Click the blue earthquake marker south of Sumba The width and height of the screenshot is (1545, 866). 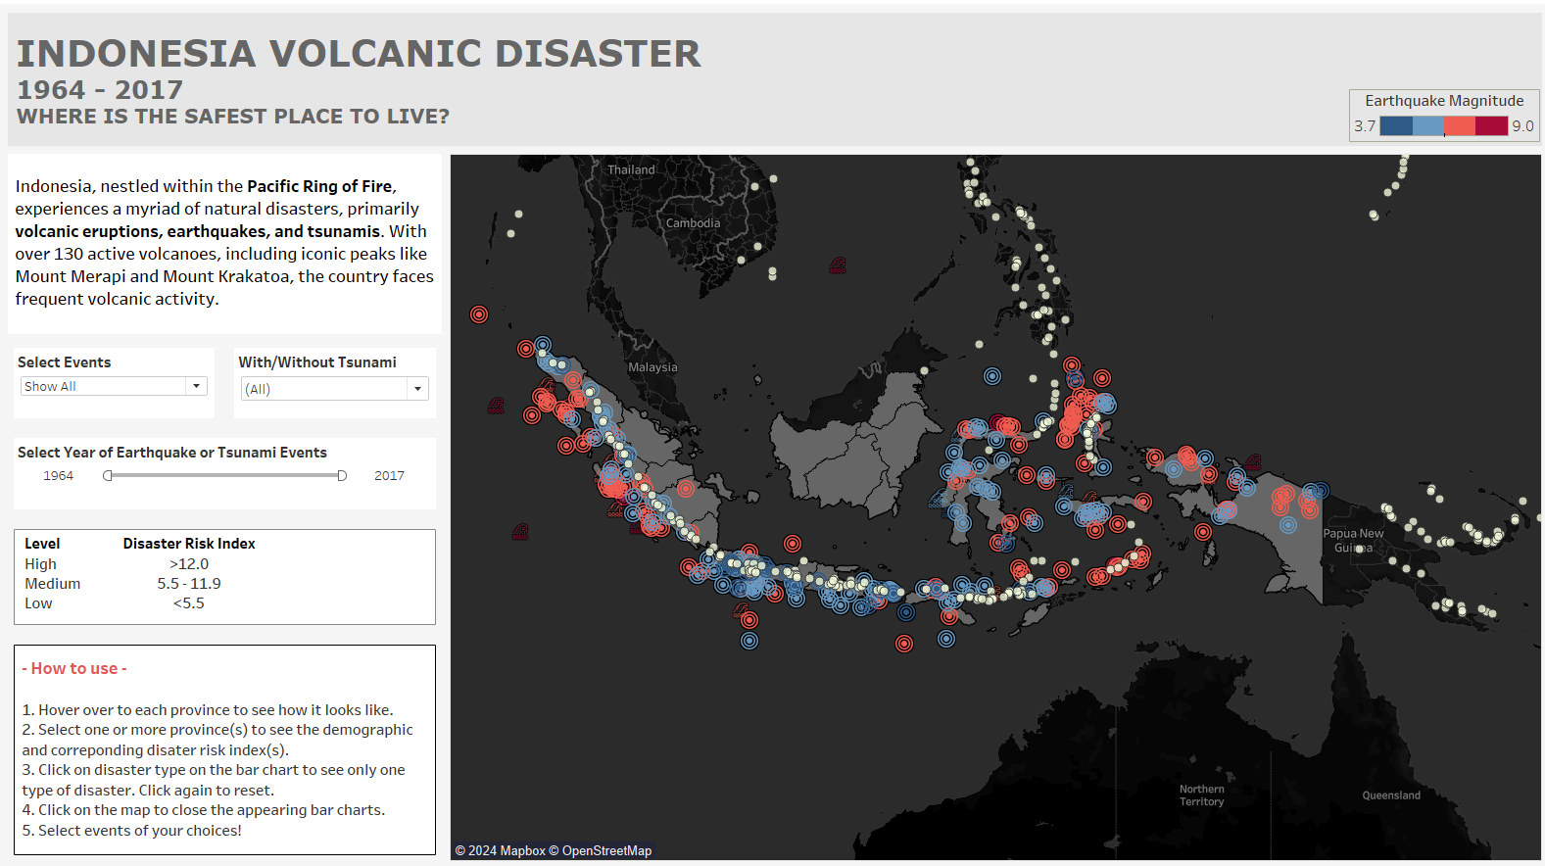click(946, 639)
